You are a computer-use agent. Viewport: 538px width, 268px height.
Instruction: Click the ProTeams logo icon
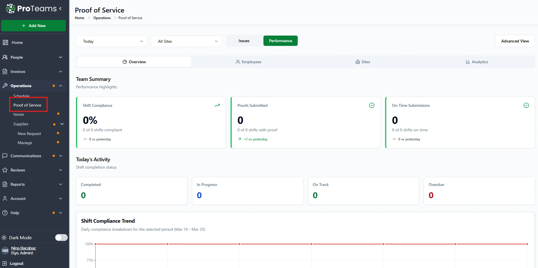(x=11, y=9)
